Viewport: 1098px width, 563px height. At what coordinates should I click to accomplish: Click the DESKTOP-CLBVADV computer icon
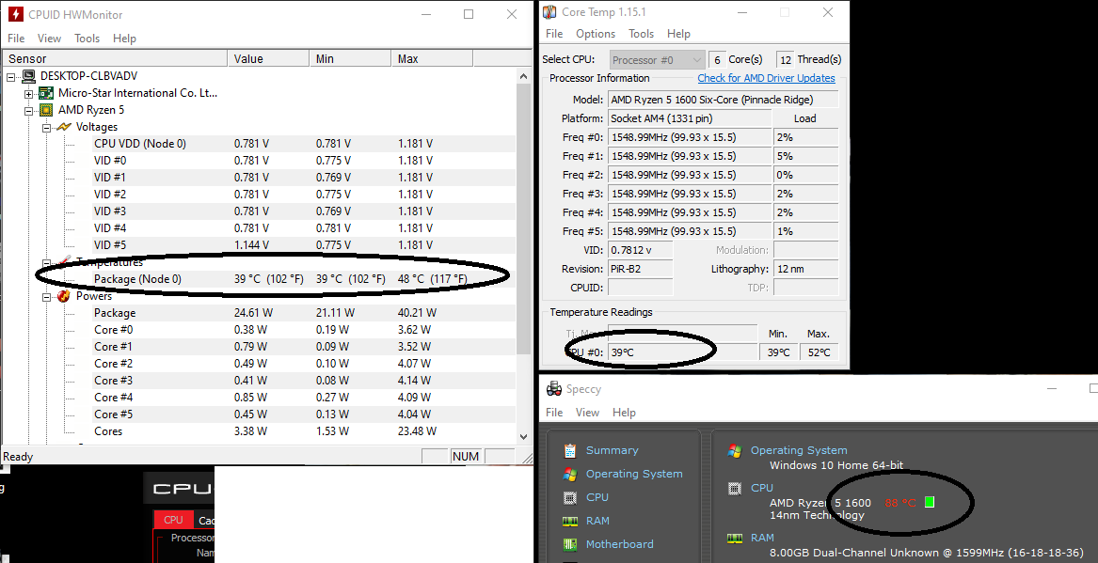pyautogui.click(x=29, y=75)
